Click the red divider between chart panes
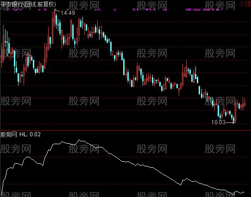This screenshot has height=197, width=251. [125, 130]
